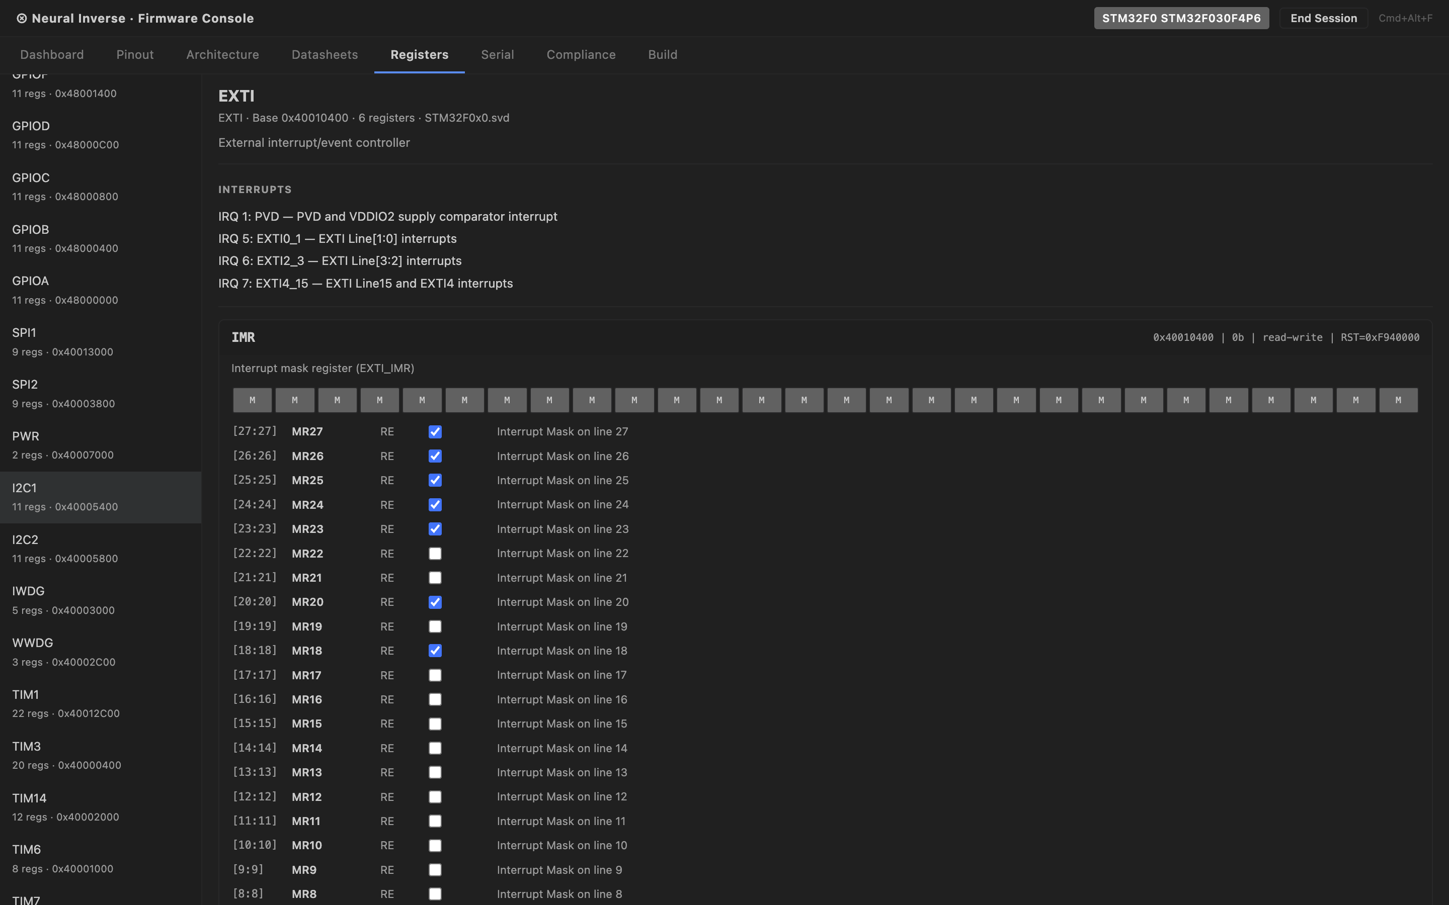Select SPI2 in the peripheral list
1449x905 pixels.
(x=101, y=394)
